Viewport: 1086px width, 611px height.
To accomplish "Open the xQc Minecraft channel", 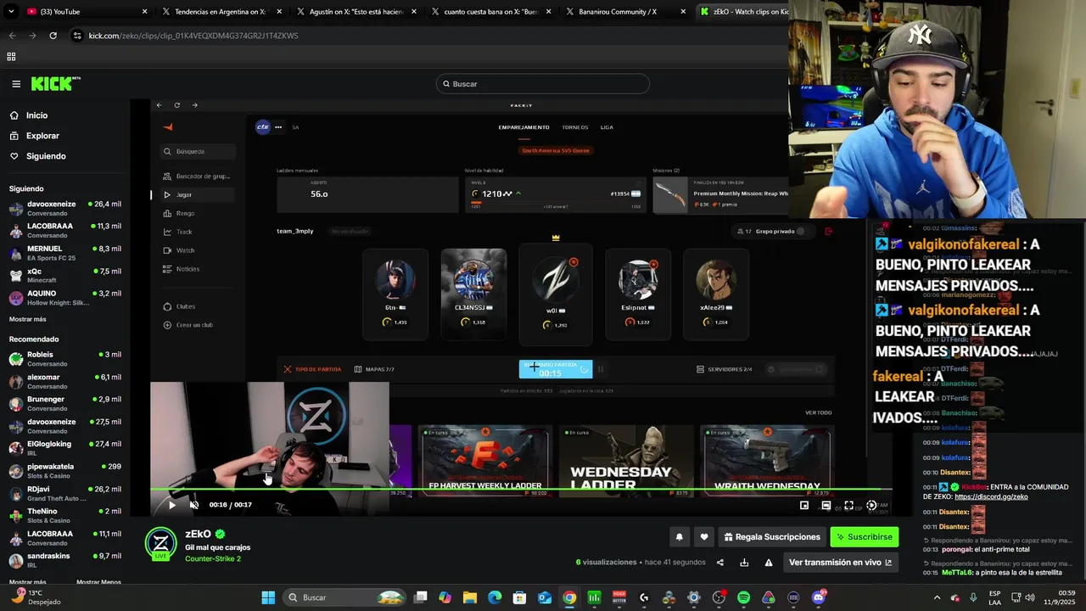I will click(66, 275).
